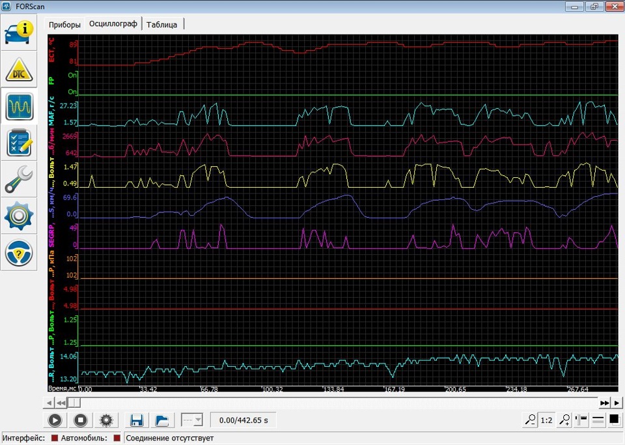Click the Соединение отсутствует status text
Image resolution: width=625 pixels, height=445 pixels.
click(x=170, y=438)
